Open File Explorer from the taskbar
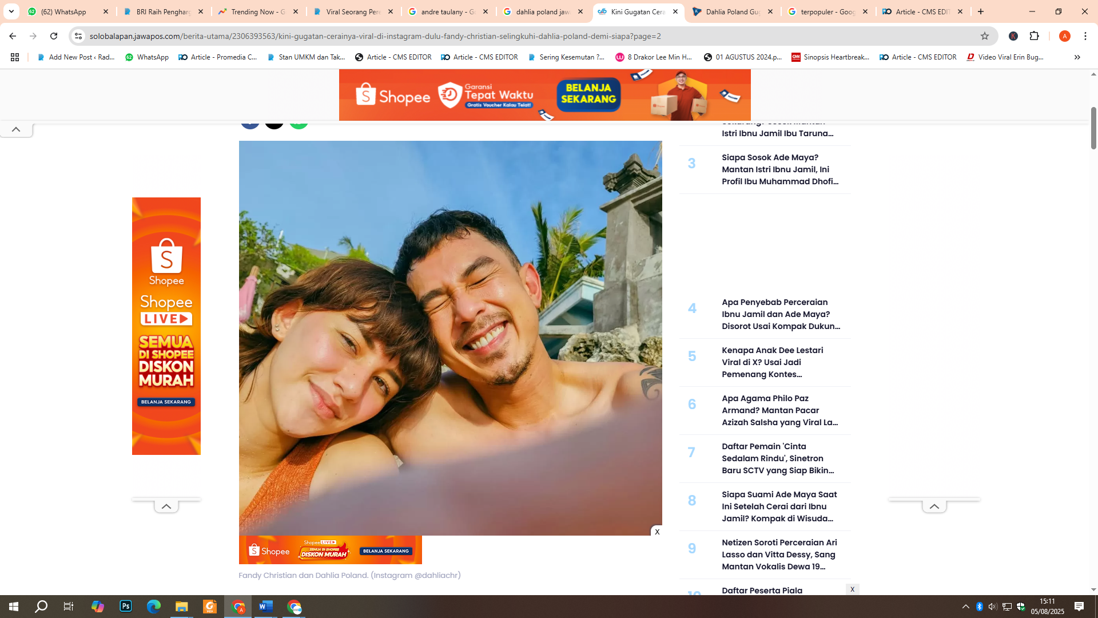The width and height of the screenshot is (1098, 618). [x=181, y=607]
